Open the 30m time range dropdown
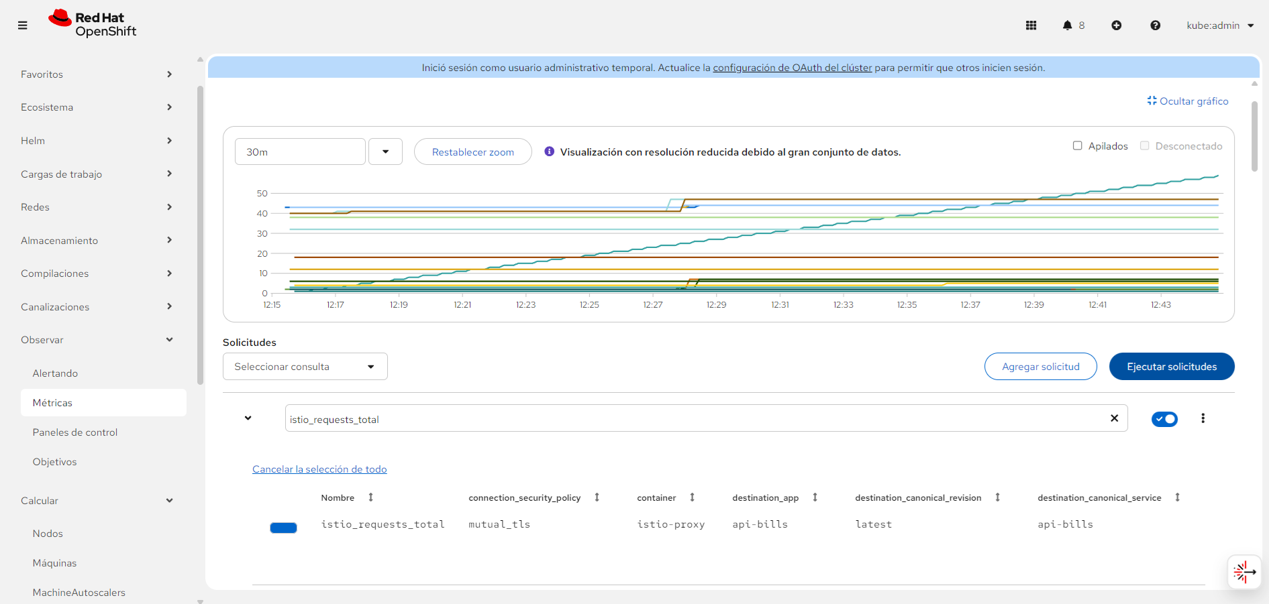This screenshot has height=604, width=1269. click(x=385, y=152)
